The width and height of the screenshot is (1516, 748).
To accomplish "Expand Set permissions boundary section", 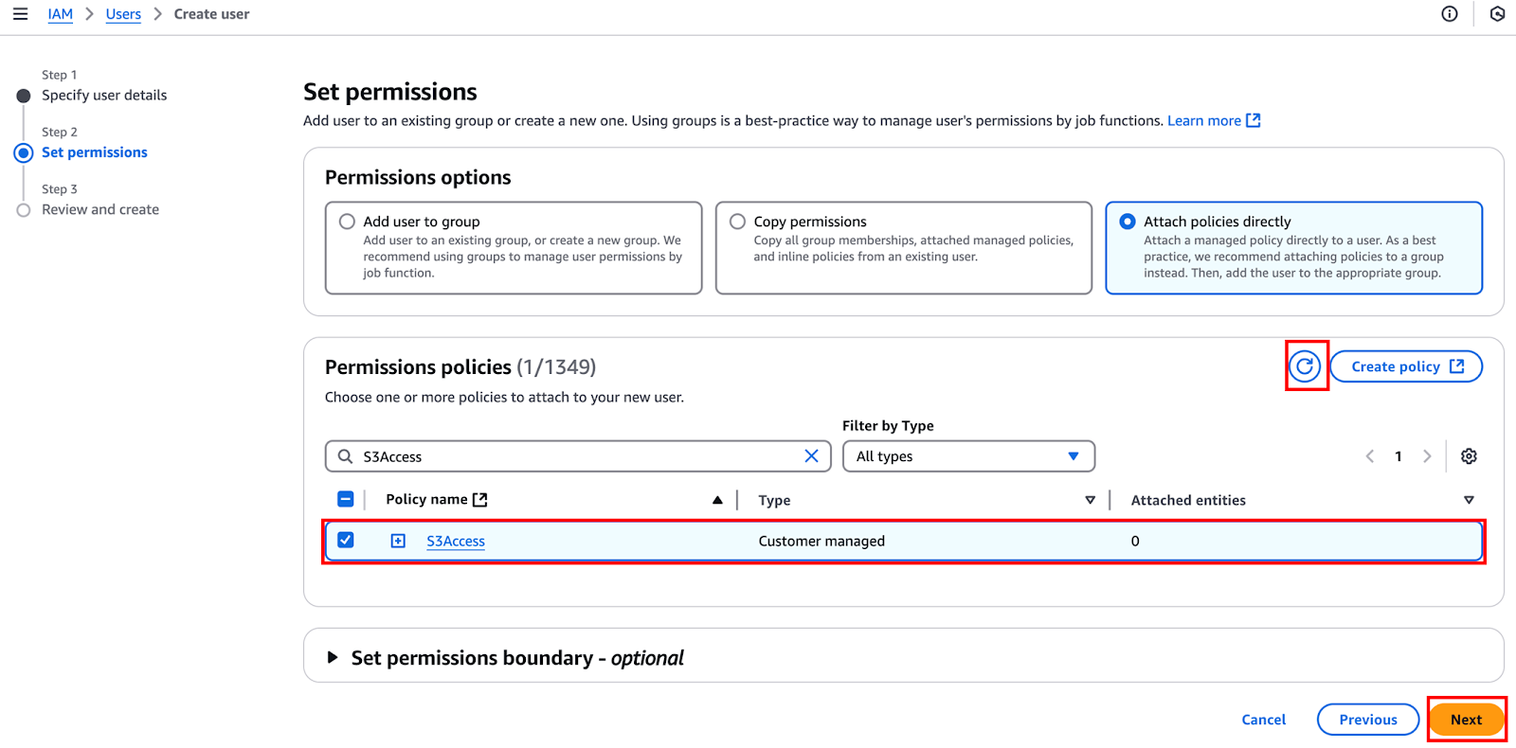I will coord(333,657).
